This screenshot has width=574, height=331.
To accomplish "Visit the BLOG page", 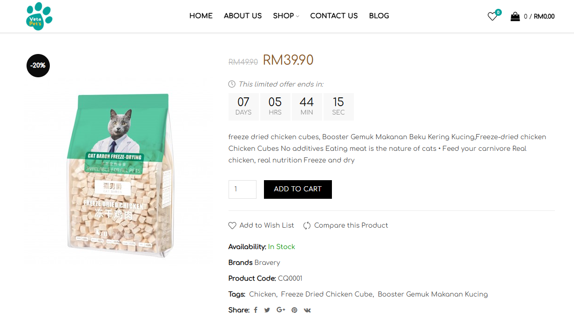I will point(379,16).
